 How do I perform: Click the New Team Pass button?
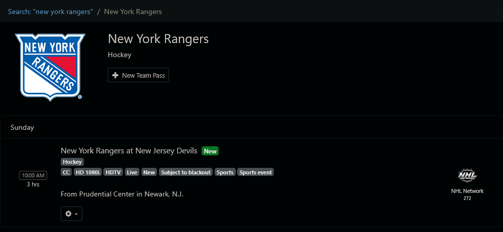pos(138,75)
